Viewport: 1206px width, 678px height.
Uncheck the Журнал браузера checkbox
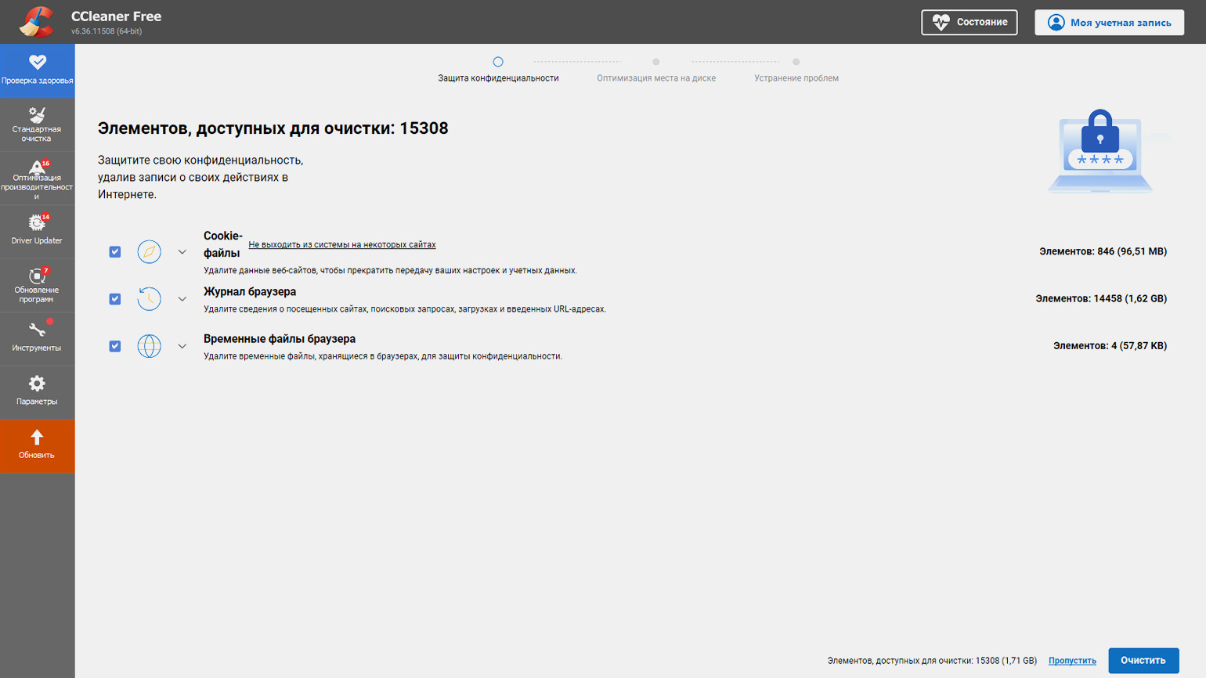pyautogui.click(x=115, y=299)
